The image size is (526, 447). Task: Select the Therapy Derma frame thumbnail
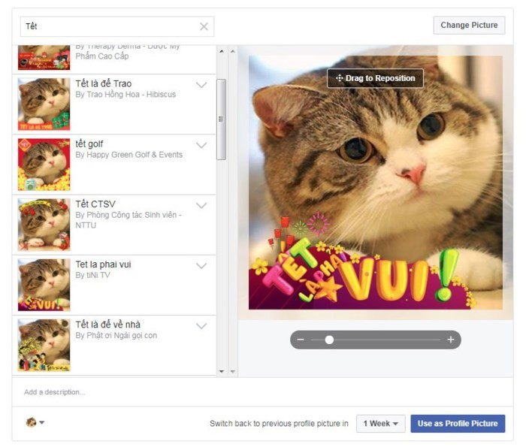pos(44,58)
